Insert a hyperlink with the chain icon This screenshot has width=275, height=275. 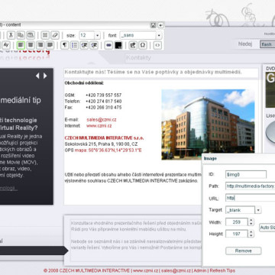[108, 45]
